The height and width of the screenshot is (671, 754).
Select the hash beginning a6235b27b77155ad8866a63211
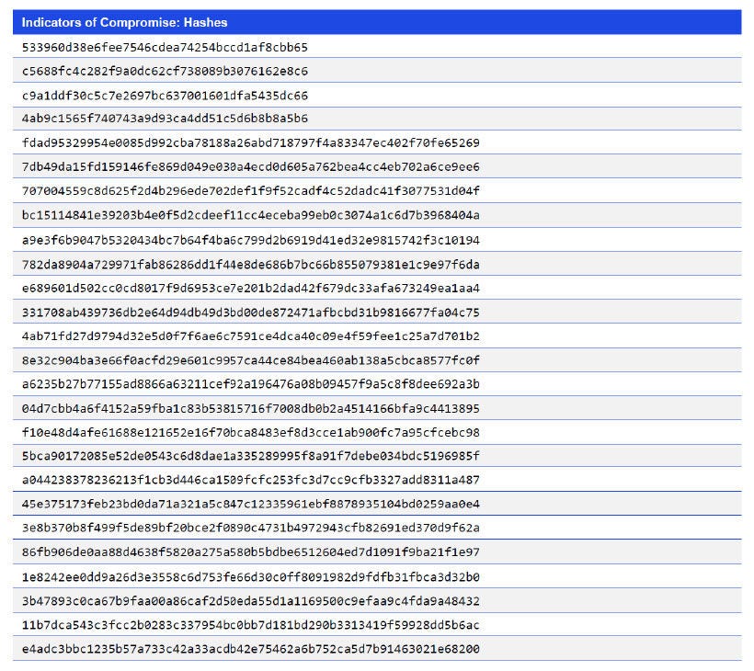(184, 386)
